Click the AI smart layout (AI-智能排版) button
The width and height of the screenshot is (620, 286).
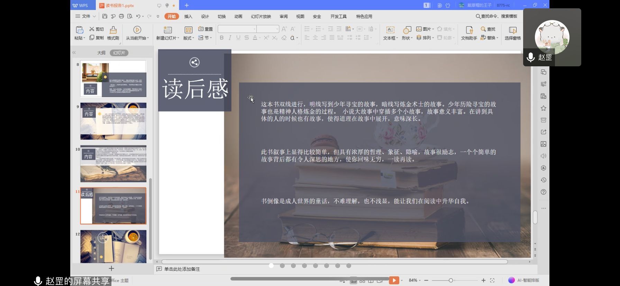click(x=524, y=280)
